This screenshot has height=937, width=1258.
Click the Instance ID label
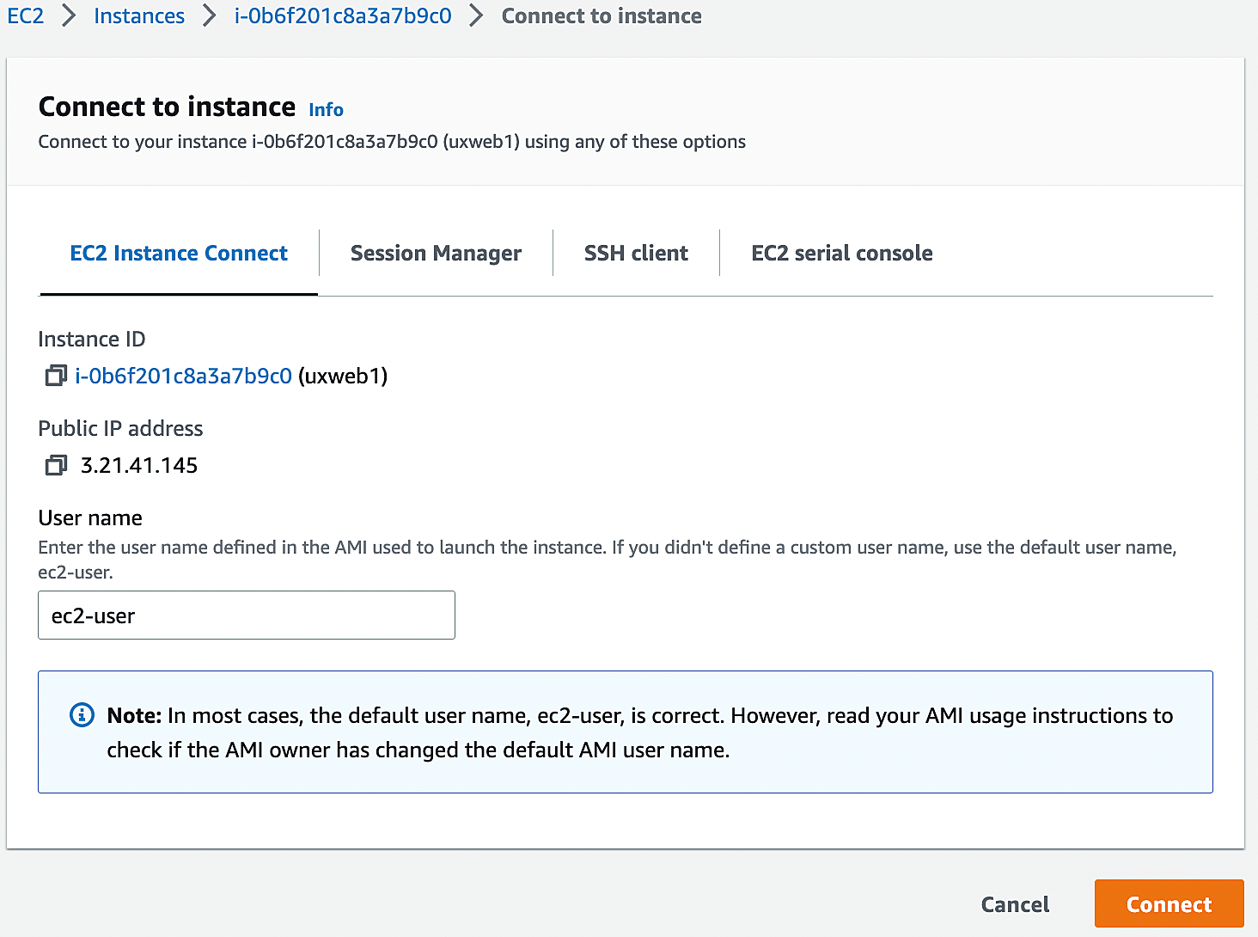(x=92, y=339)
